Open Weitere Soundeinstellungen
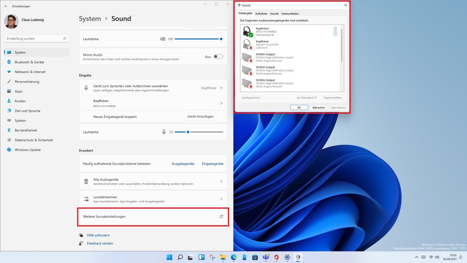The height and width of the screenshot is (263, 467). [x=153, y=217]
